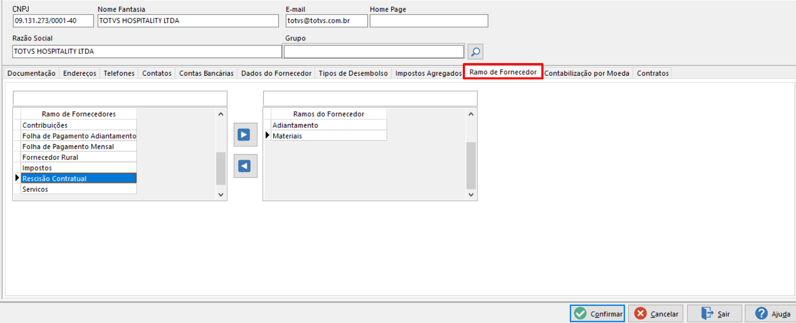Click the Razão Social field

147,51
